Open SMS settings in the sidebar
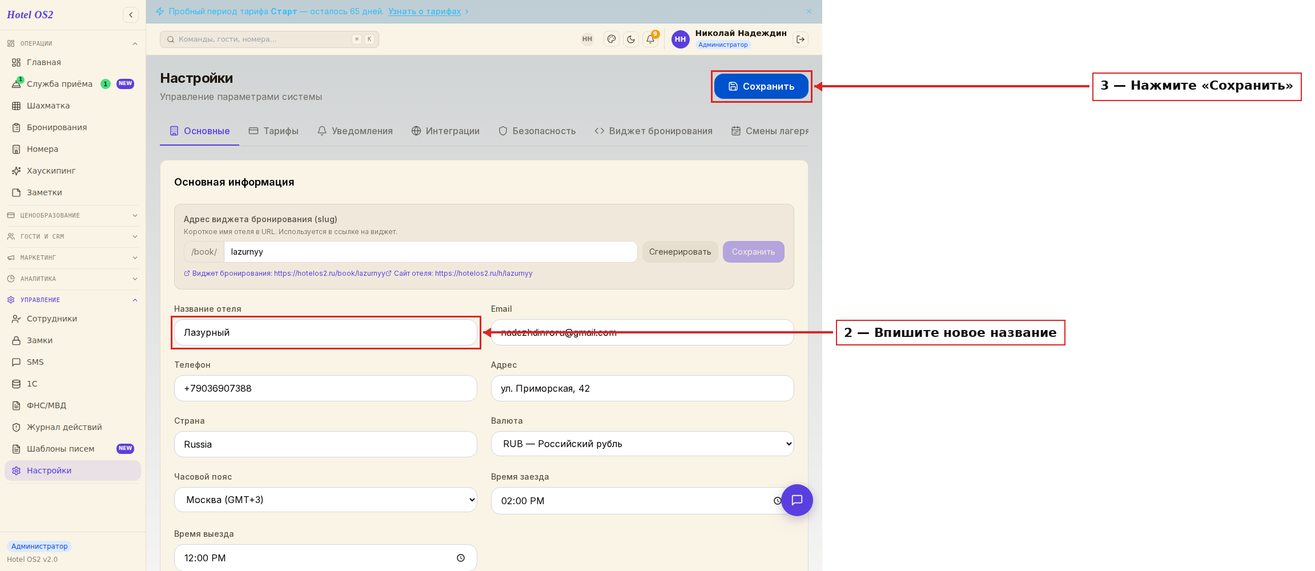Screen dimensions: 1315x571 pos(73,362)
